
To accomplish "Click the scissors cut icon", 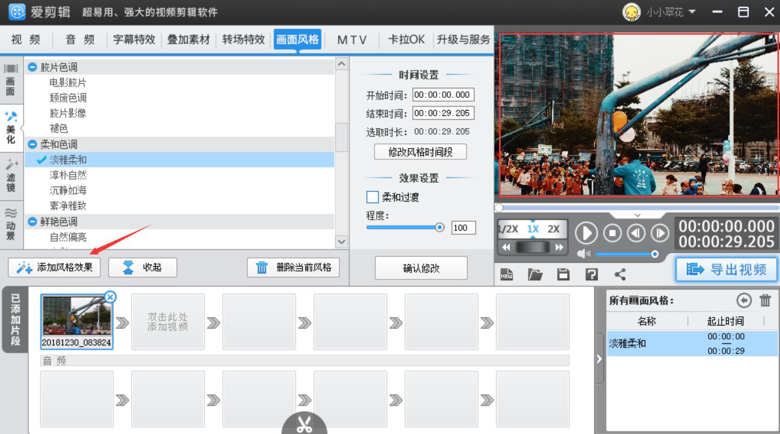I will coord(304,424).
